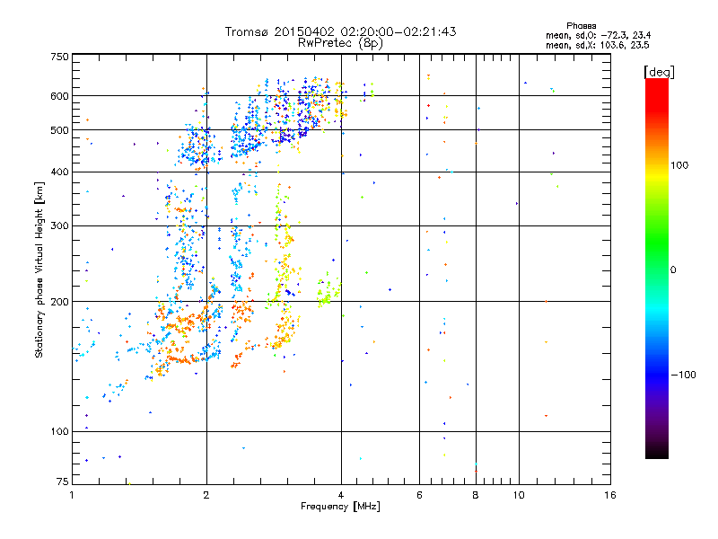This screenshot has width=718, height=539.
Task: Click the plot title 'Tromsø 20150402 02:20:00-02:21:43'
Action: pos(340,31)
